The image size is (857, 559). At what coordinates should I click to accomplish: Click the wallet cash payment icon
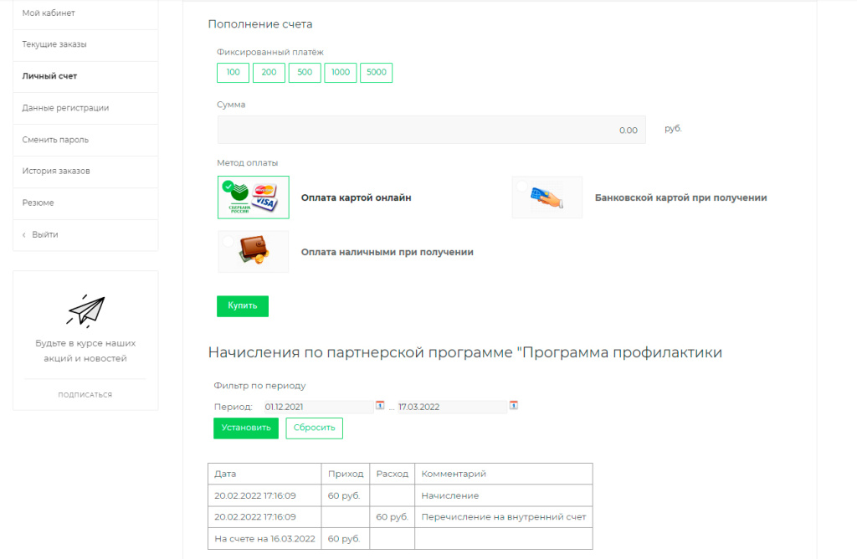(x=253, y=251)
